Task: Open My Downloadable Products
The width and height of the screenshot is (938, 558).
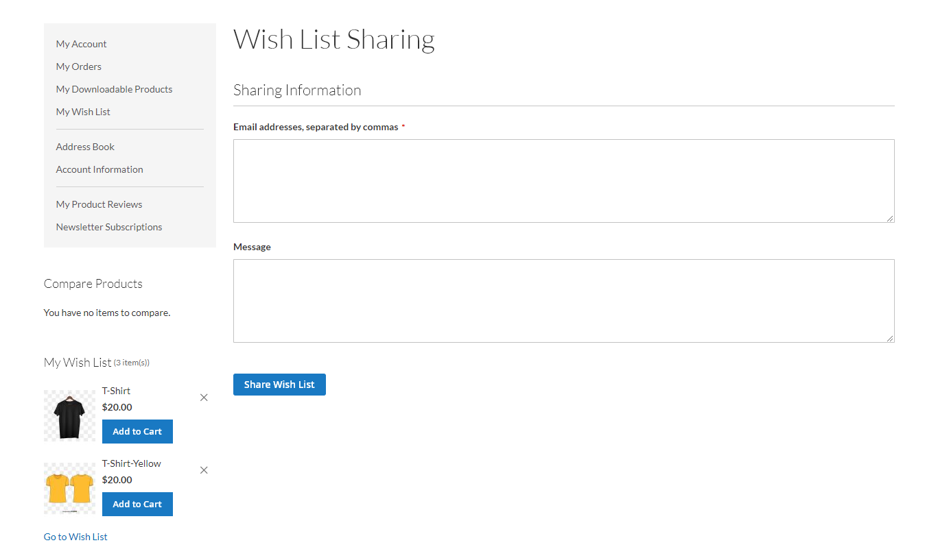Action: [114, 89]
